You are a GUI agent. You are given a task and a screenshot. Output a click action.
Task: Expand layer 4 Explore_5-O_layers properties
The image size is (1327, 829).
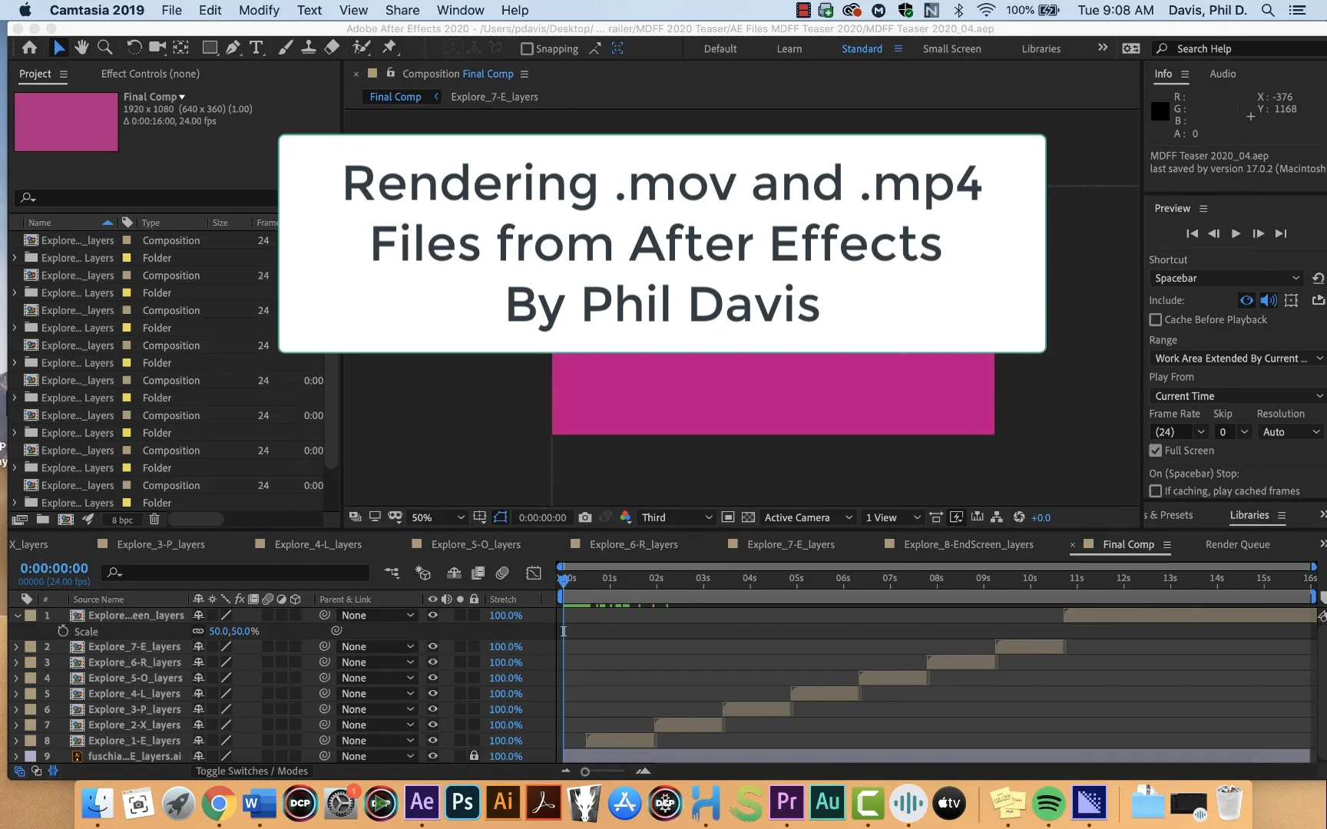[x=16, y=679]
